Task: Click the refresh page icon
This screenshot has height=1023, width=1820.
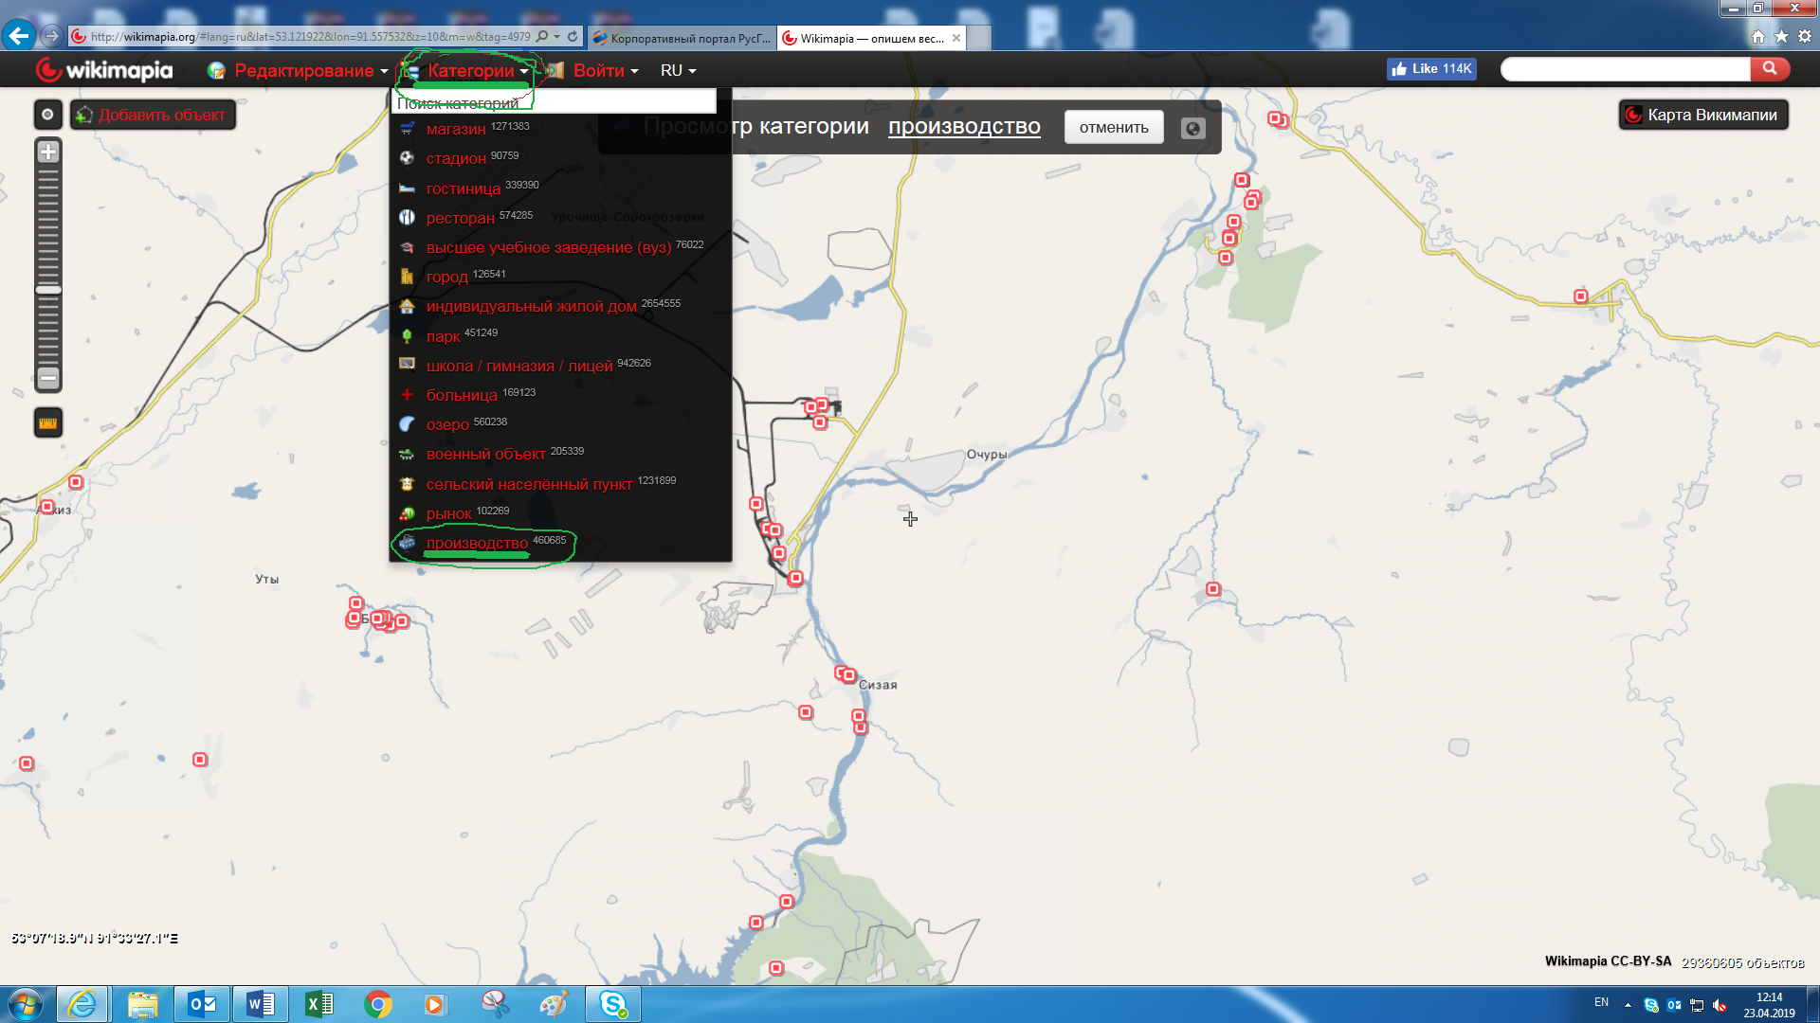Action: coord(573,37)
